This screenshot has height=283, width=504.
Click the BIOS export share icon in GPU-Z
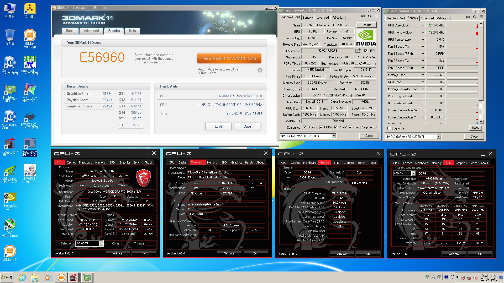358,51
